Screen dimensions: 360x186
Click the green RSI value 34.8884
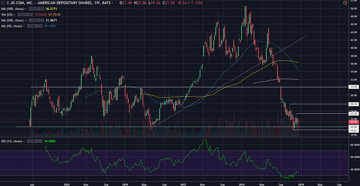click(x=49, y=141)
